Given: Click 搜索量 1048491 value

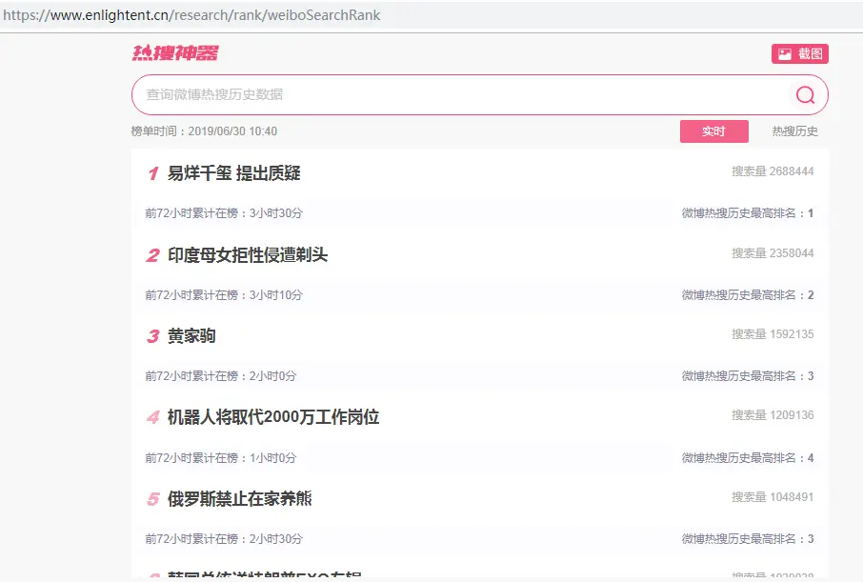Looking at the screenshot, I should [773, 496].
